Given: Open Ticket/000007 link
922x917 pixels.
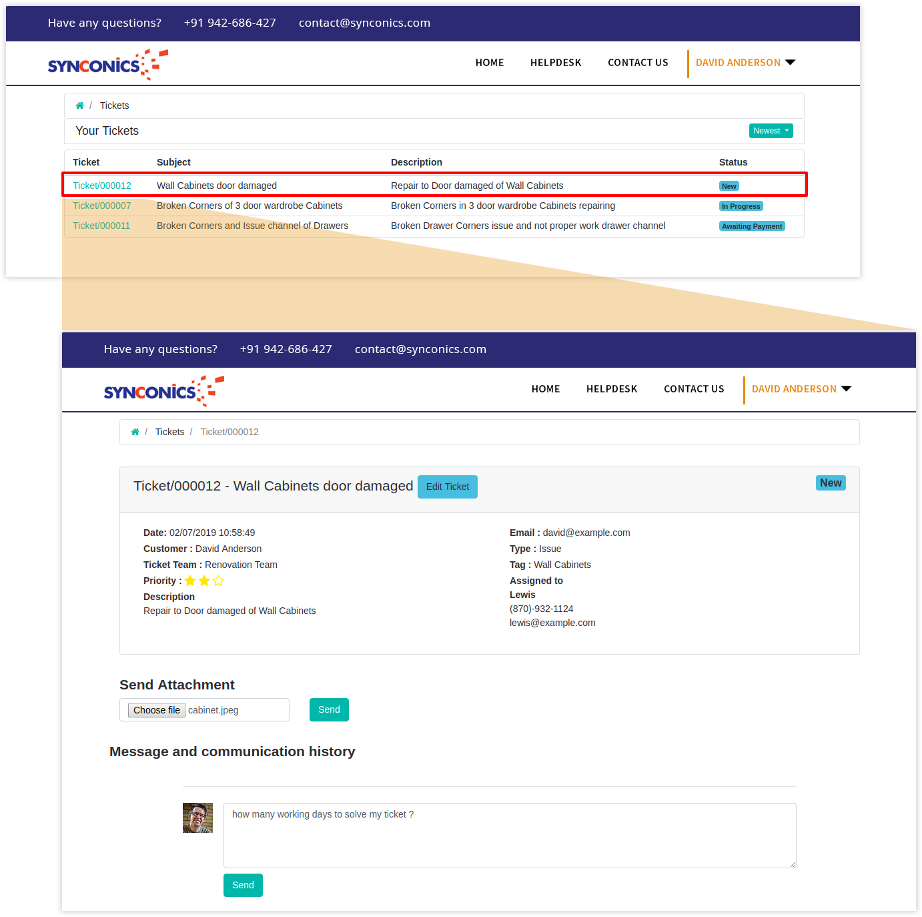Looking at the screenshot, I should pyautogui.click(x=102, y=206).
